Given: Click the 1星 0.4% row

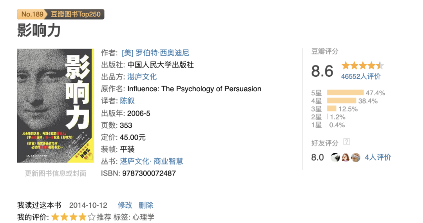Looking at the screenshot, I should tap(328, 125).
